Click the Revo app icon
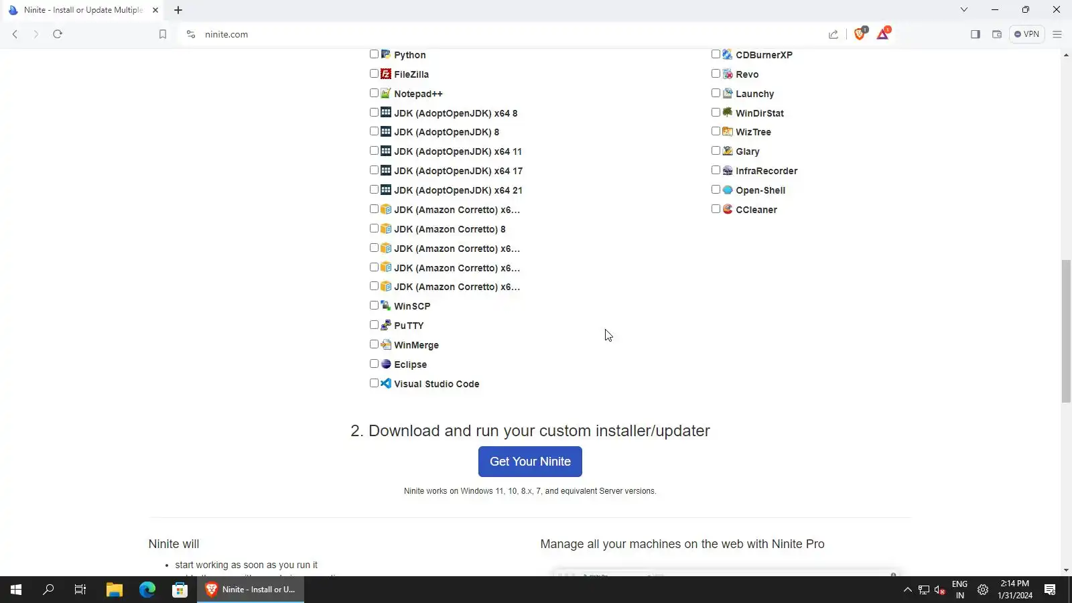The image size is (1072, 603). point(728,74)
